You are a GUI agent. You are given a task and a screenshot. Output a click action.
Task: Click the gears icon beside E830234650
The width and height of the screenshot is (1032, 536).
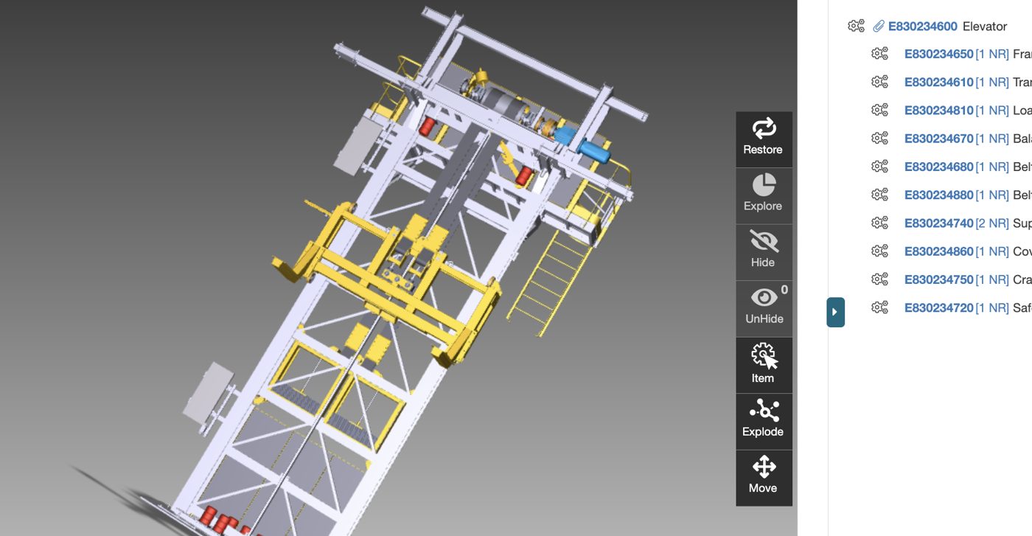[879, 54]
